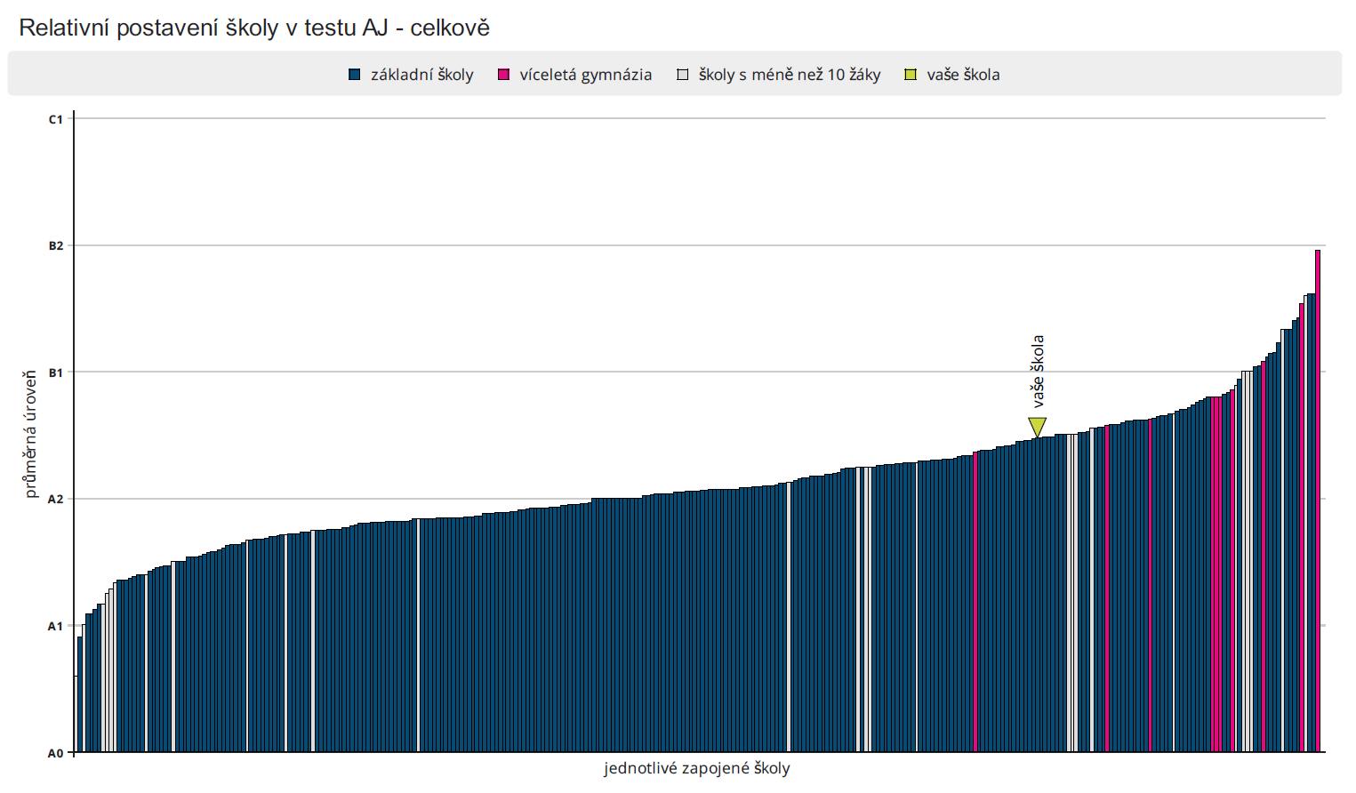This screenshot has height=793, width=1356.
Task: Click the B2 level label on the y-axis
Action: pos(56,245)
